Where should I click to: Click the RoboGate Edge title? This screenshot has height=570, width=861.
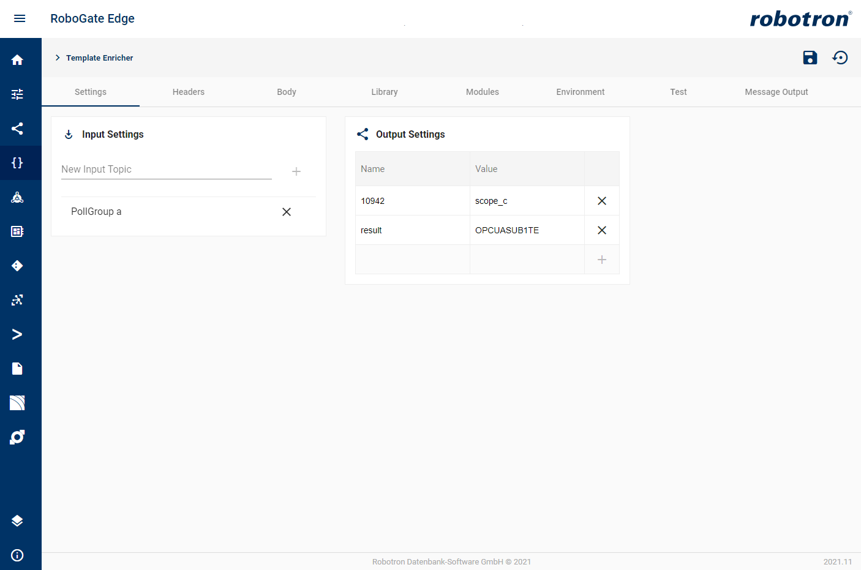pos(92,18)
